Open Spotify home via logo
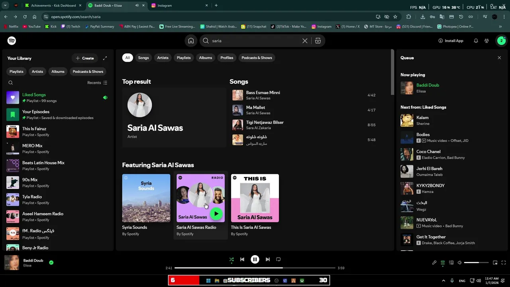 click(x=12, y=41)
